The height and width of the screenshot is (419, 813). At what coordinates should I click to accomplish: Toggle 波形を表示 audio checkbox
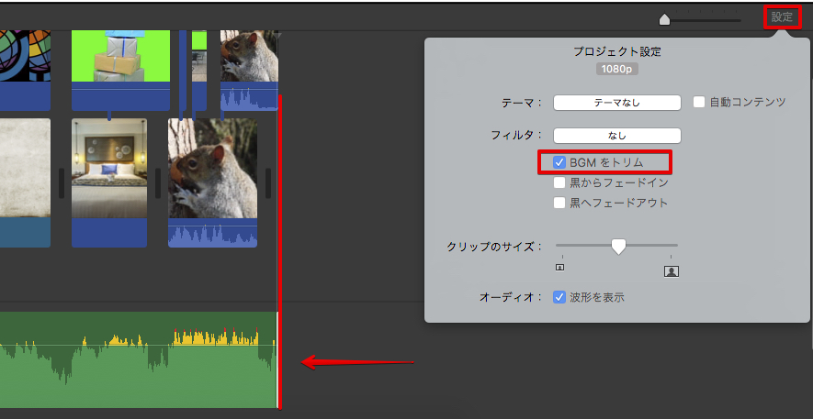559,297
